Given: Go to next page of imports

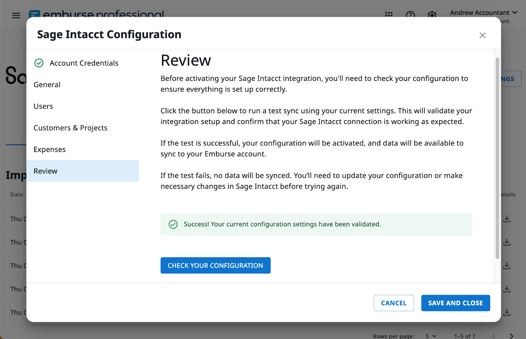Looking at the screenshot, I should point(512,336).
